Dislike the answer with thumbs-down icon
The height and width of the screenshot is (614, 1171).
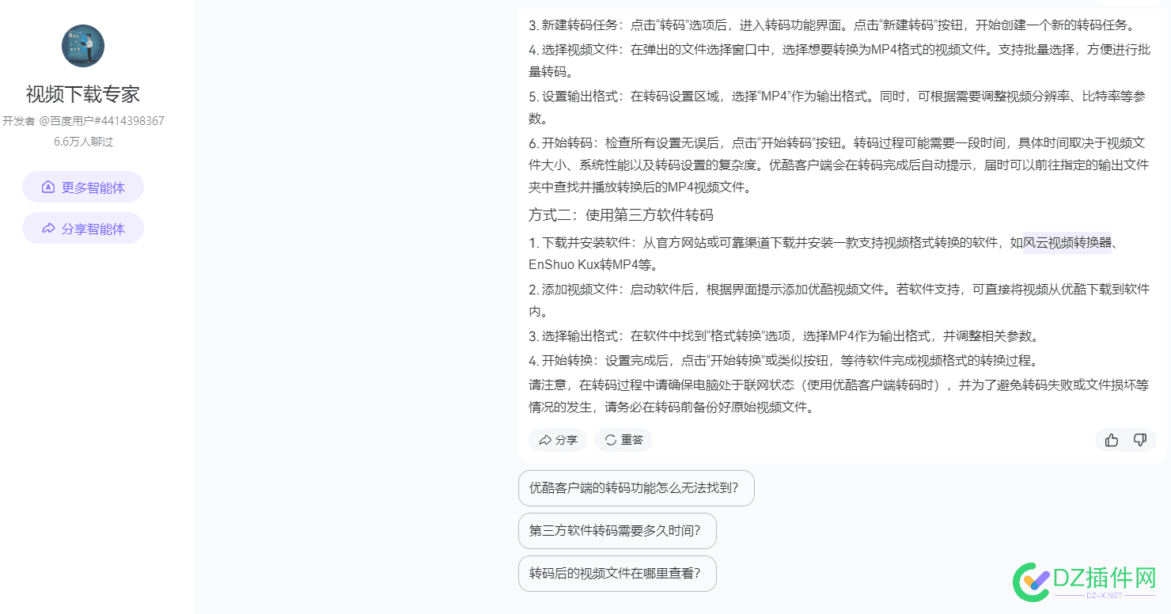pyautogui.click(x=1140, y=440)
